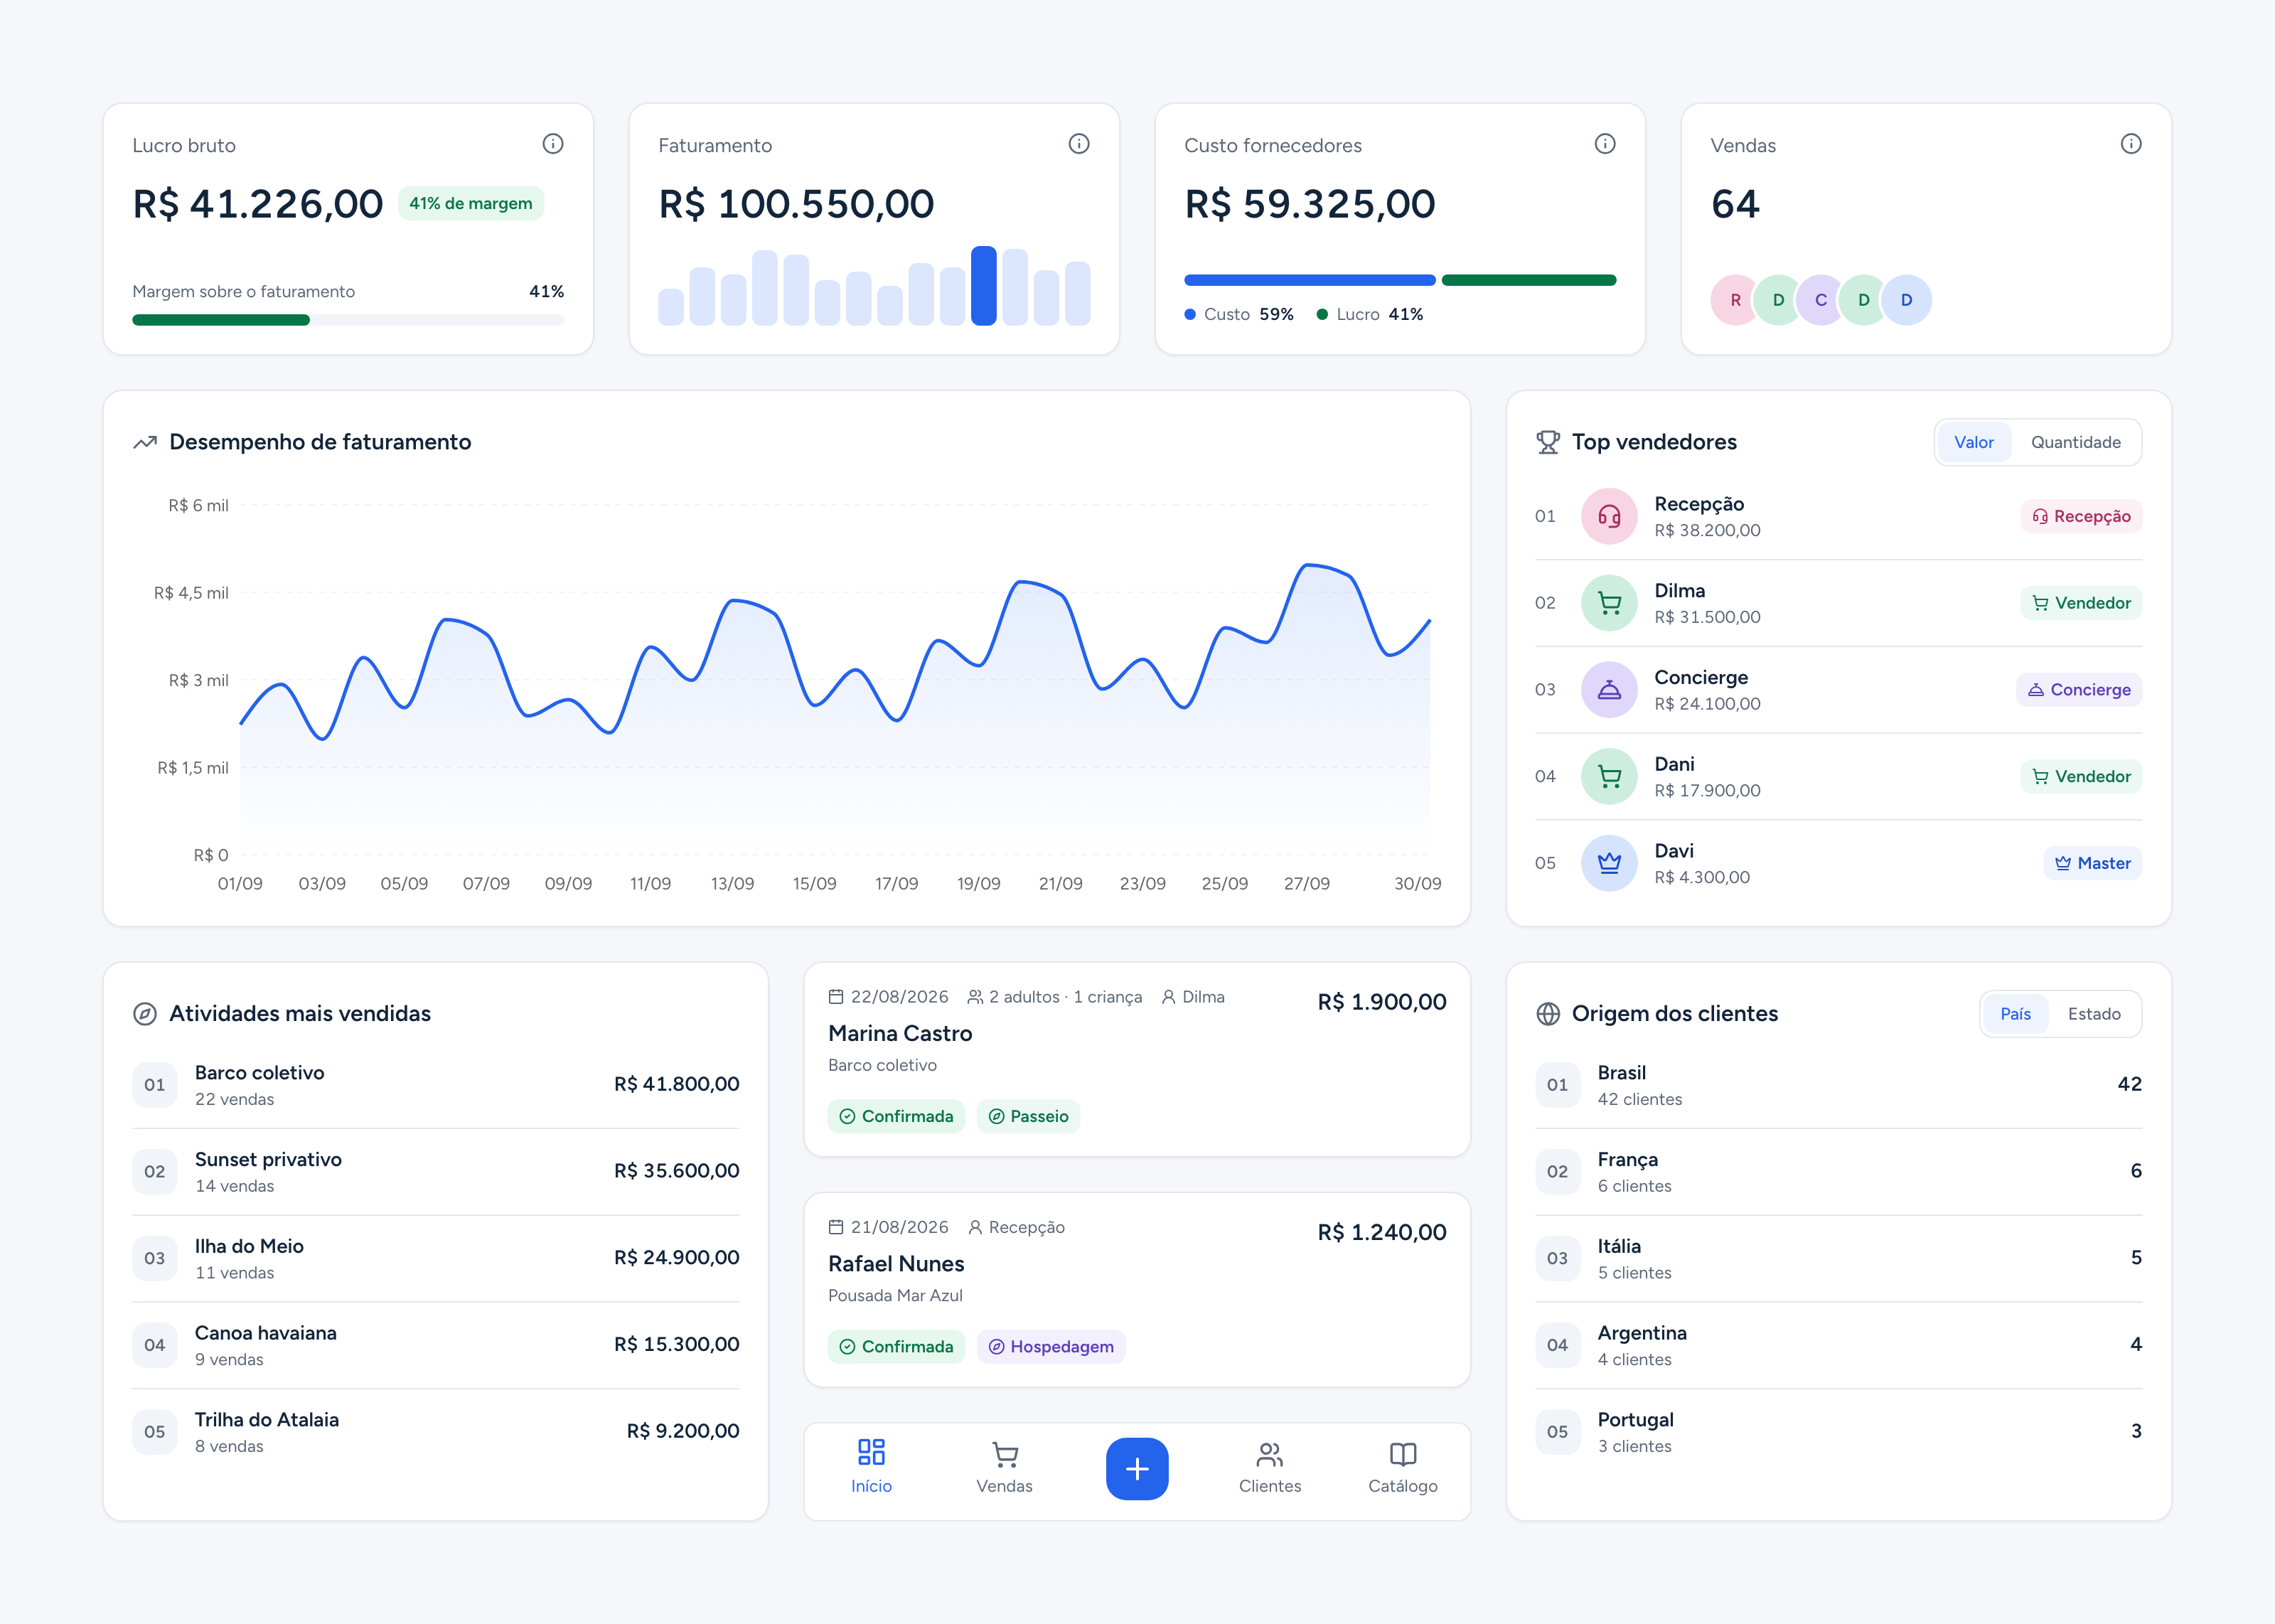Click the 41% de margem badge
The image size is (2275, 1624).
click(x=471, y=204)
